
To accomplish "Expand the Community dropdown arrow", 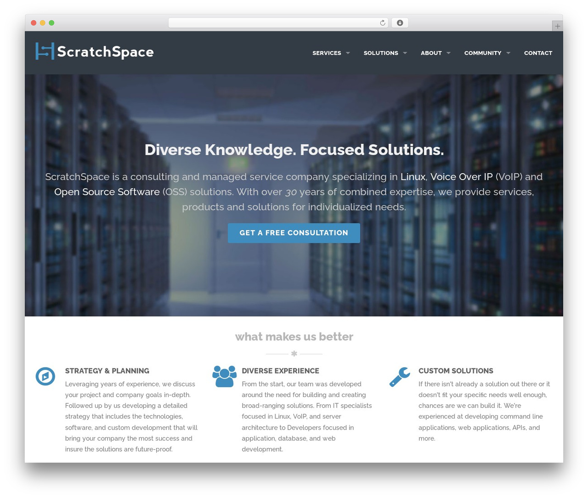I will (x=508, y=53).
